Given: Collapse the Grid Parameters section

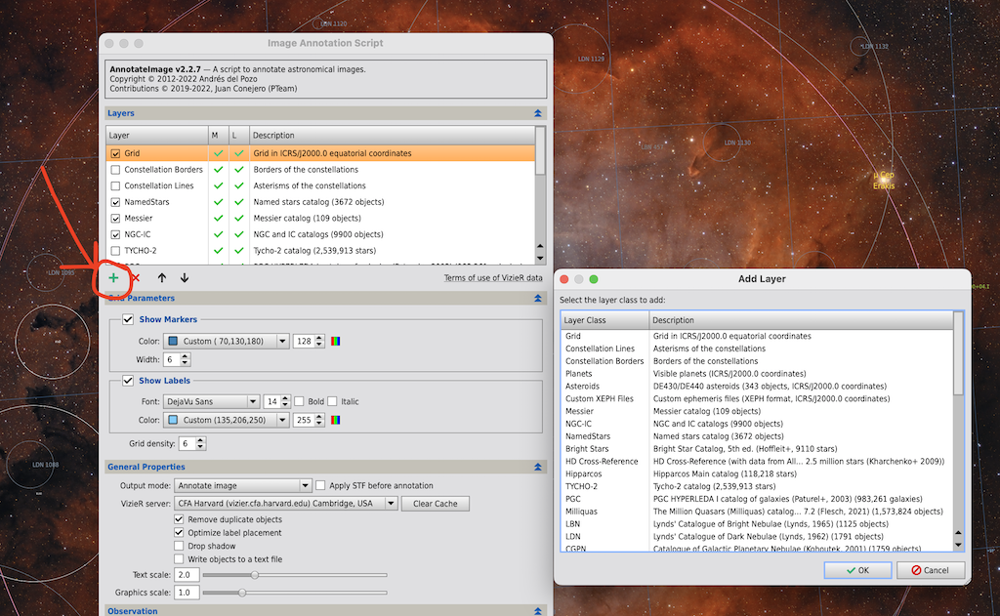Looking at the screenshot, I should point(538,299).
